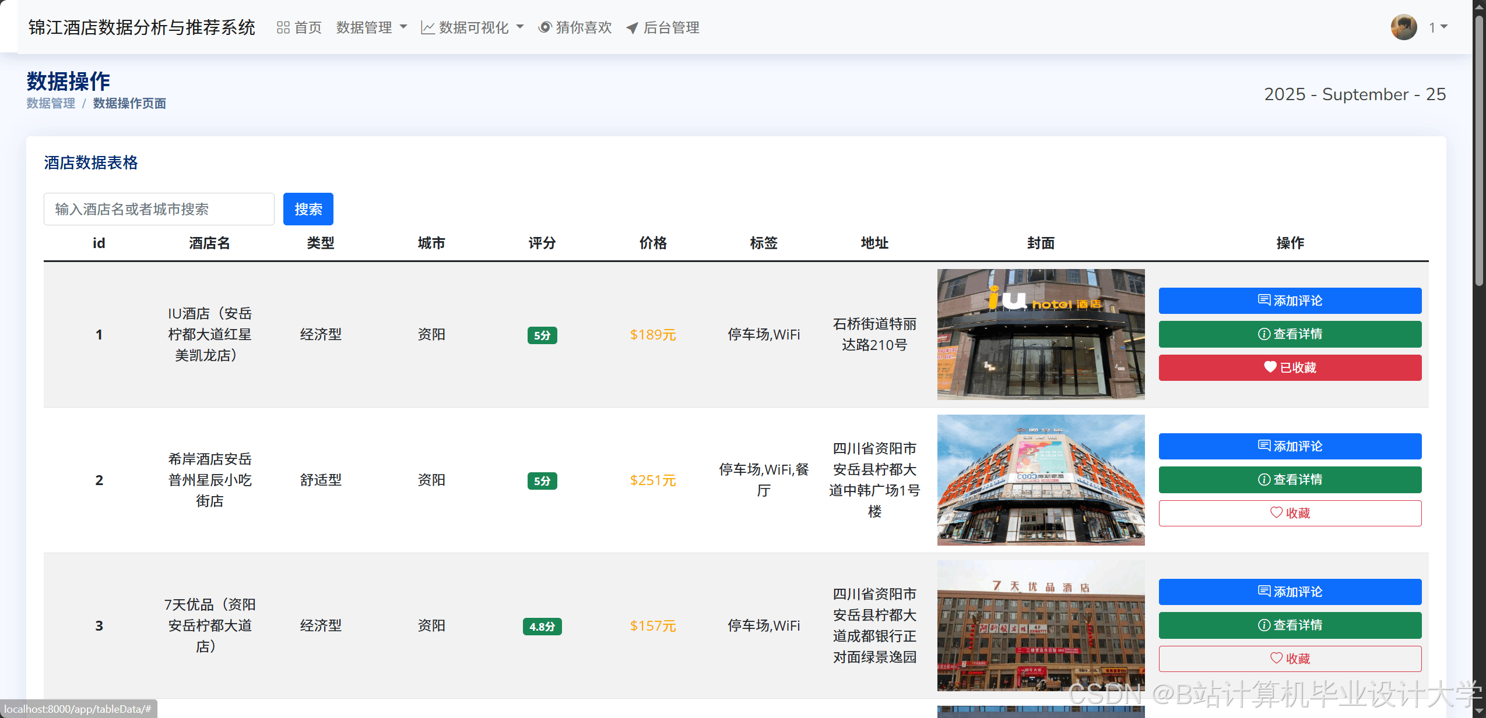Open the 数据可视化 dropdown arrow
The width and height of the screenshot is (1486, 718).
click(520, 27)
